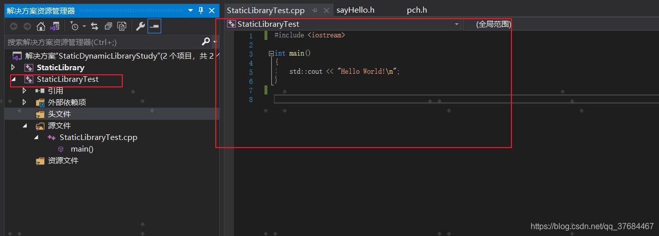Click the empty line 8 in editor
Screen dimensions: 659x236
pyautogui.click(x=466, y=99)
